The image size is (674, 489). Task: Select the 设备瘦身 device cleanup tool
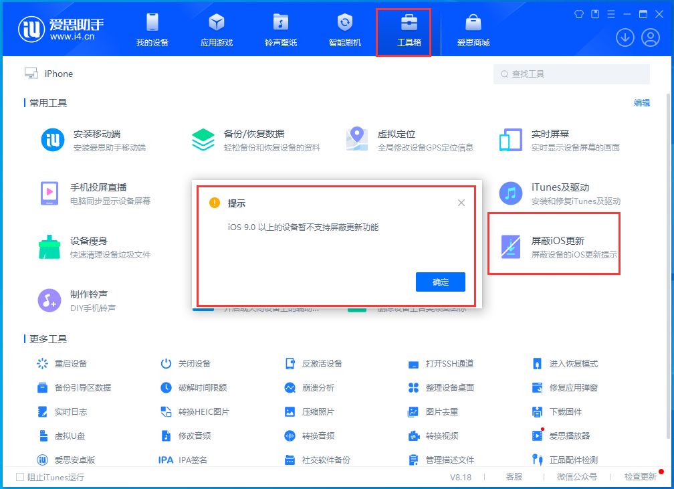[74, 246]
